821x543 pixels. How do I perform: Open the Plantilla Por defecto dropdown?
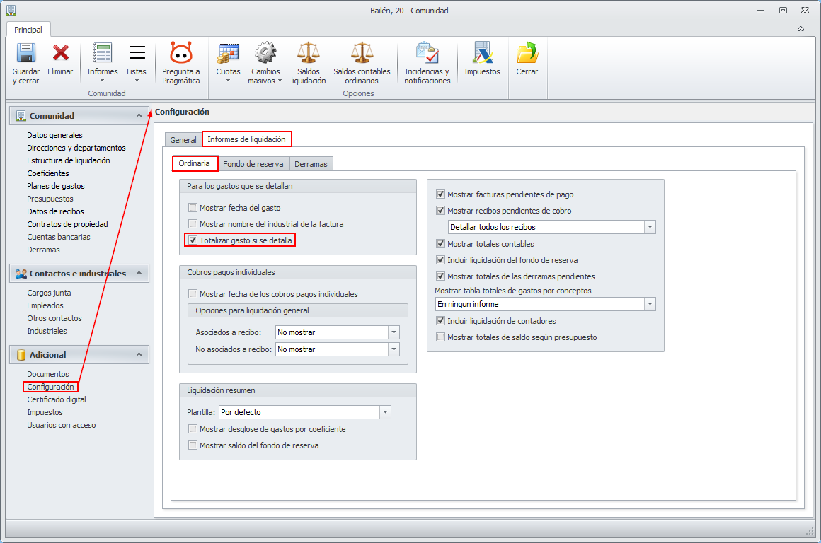(x=385, y=412)
